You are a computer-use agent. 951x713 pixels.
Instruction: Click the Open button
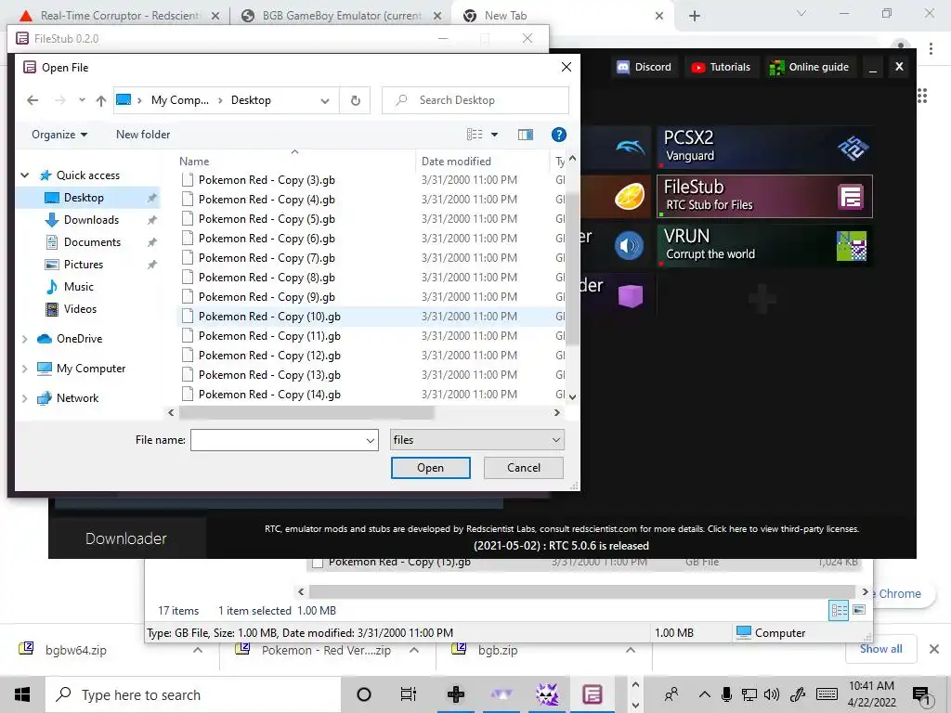click(x=431, y=468)
